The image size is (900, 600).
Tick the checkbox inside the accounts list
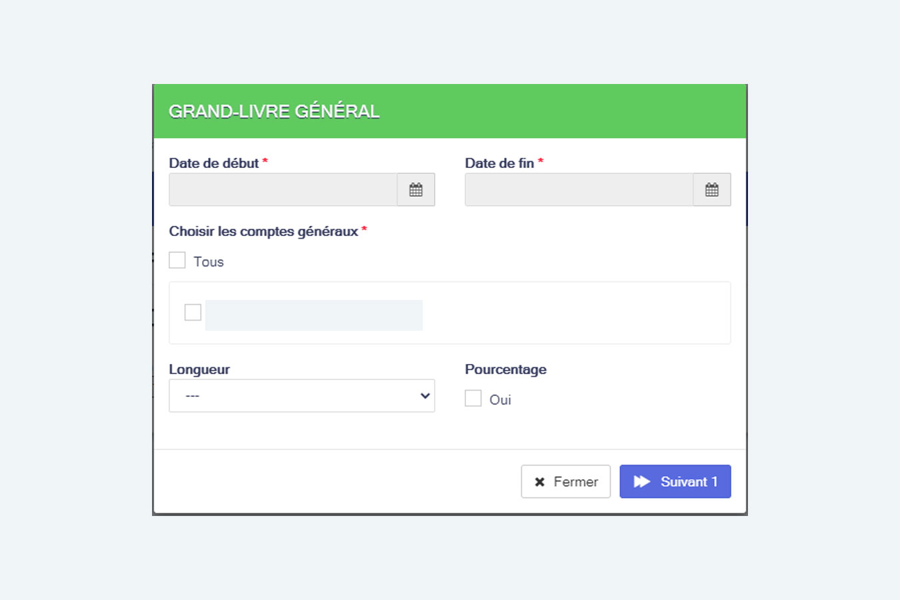193,312
